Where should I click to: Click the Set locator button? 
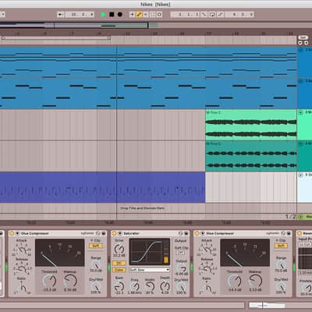pyautogui.click(x=303, y=37)
